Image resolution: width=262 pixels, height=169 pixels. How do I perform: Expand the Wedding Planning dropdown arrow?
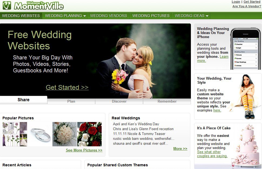(x=85, y=16)
